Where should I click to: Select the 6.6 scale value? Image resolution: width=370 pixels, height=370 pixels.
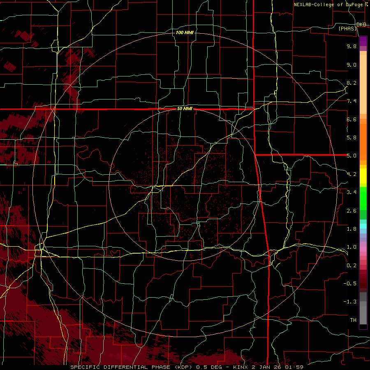(351, 119)
